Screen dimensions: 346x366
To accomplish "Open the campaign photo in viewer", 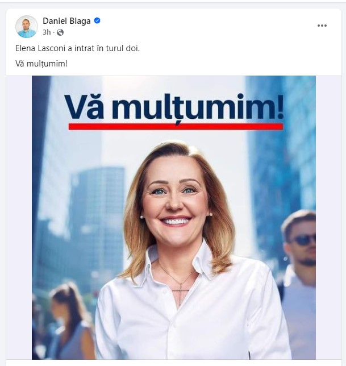I will click(x=174, y=218).
